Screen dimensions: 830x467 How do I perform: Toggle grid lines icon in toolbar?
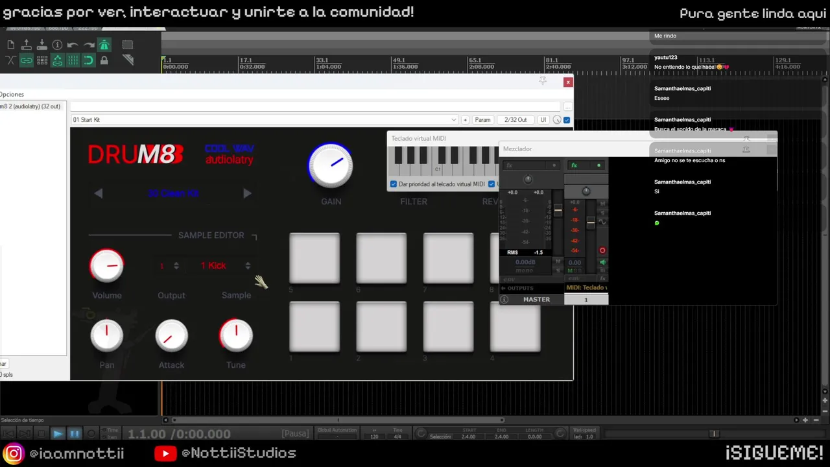(73, 60)
